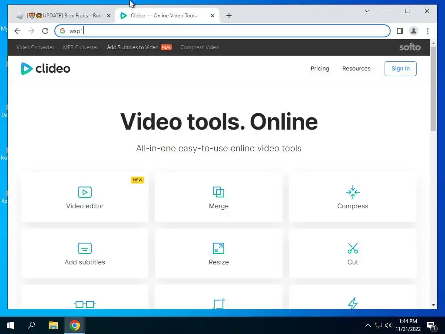Show hidden system tray icons
The width and height of the screenshot is (445, 334).
[x=368, y=325]
